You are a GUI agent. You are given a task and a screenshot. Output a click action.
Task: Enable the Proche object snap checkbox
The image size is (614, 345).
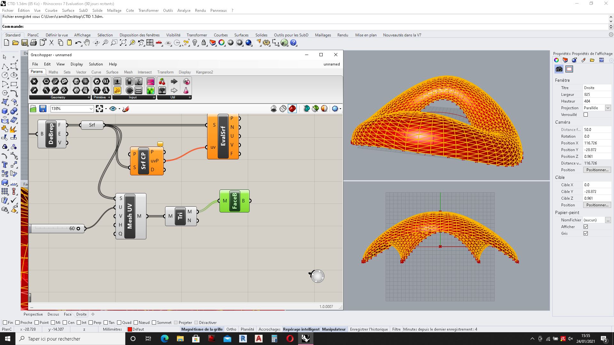(17, 322)
